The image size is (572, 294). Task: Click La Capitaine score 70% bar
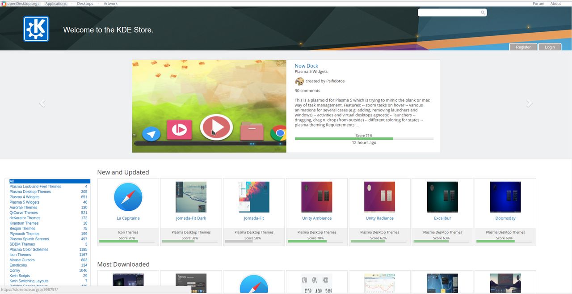coord(127,241)
